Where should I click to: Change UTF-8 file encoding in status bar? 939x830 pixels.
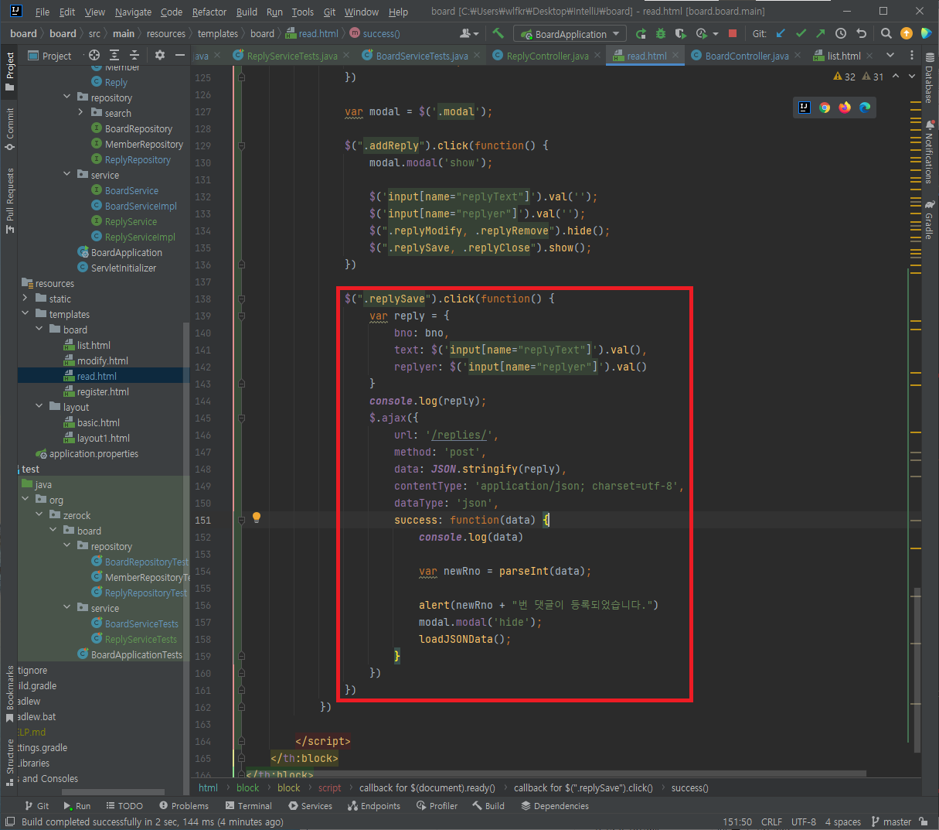(x=804, y=821)
